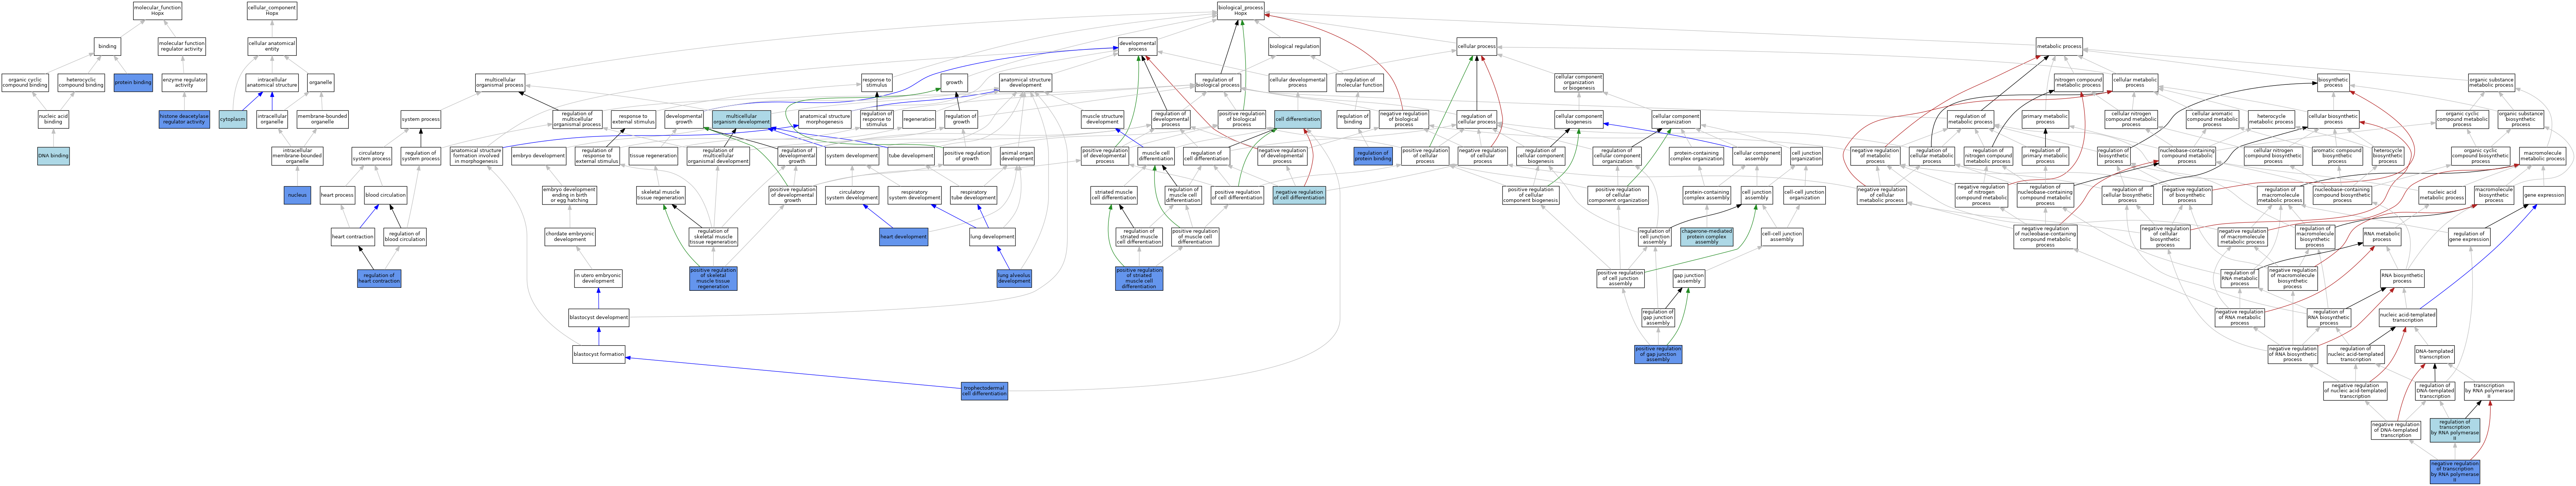Click the 'heterocyclic compound binding' node
The height and width of the screenshot is (486, 2576).
81,82
